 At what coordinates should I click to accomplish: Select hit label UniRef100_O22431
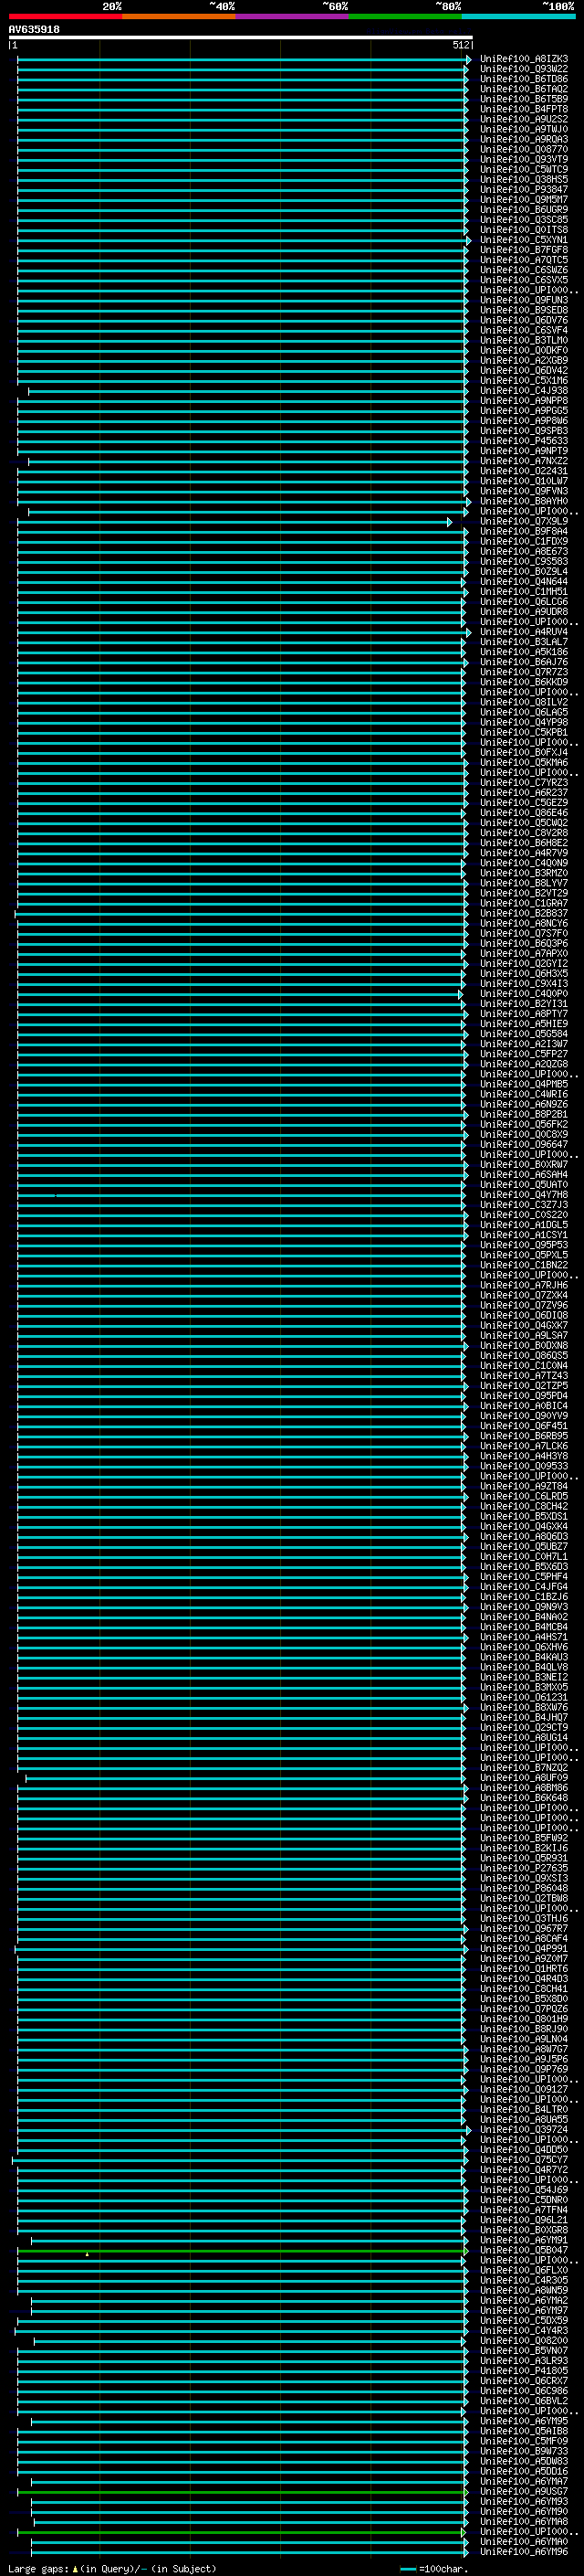pos(524,471)
